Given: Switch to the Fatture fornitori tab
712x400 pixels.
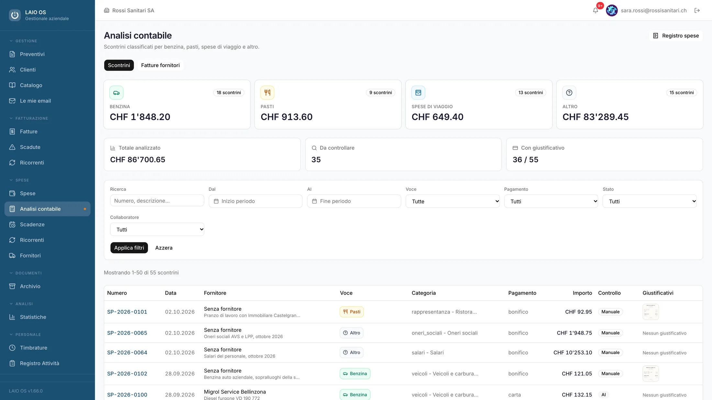Looking at the screenshot, I should coord(160,65).
